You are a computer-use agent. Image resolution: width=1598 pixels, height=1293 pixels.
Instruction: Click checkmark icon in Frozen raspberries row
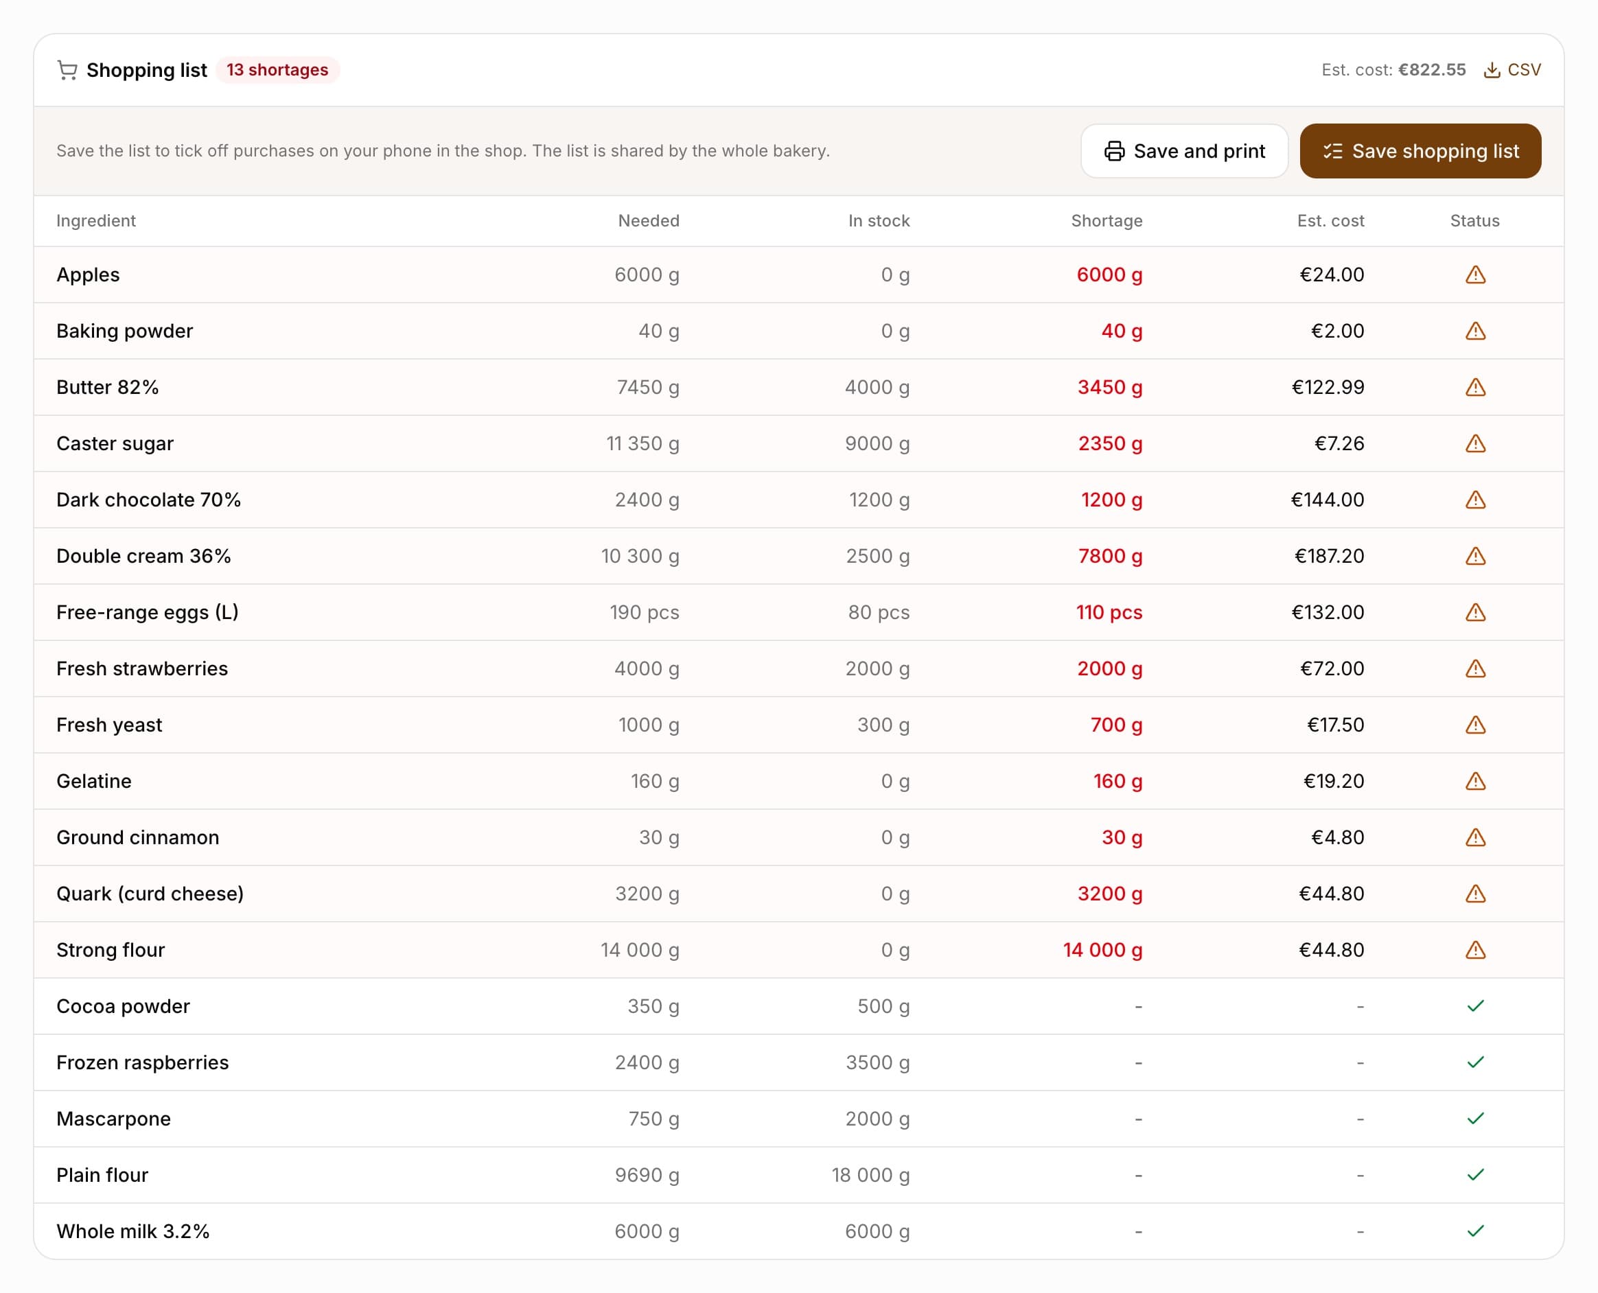click(x=1475, y=1062)
